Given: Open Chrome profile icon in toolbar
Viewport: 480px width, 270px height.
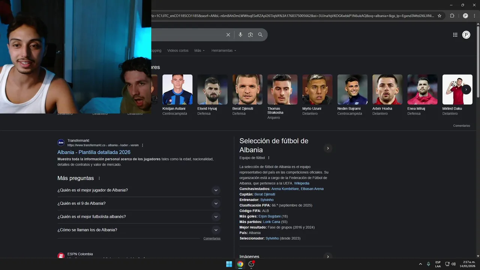Looking at the screenshot, I should tap(465, 16).
